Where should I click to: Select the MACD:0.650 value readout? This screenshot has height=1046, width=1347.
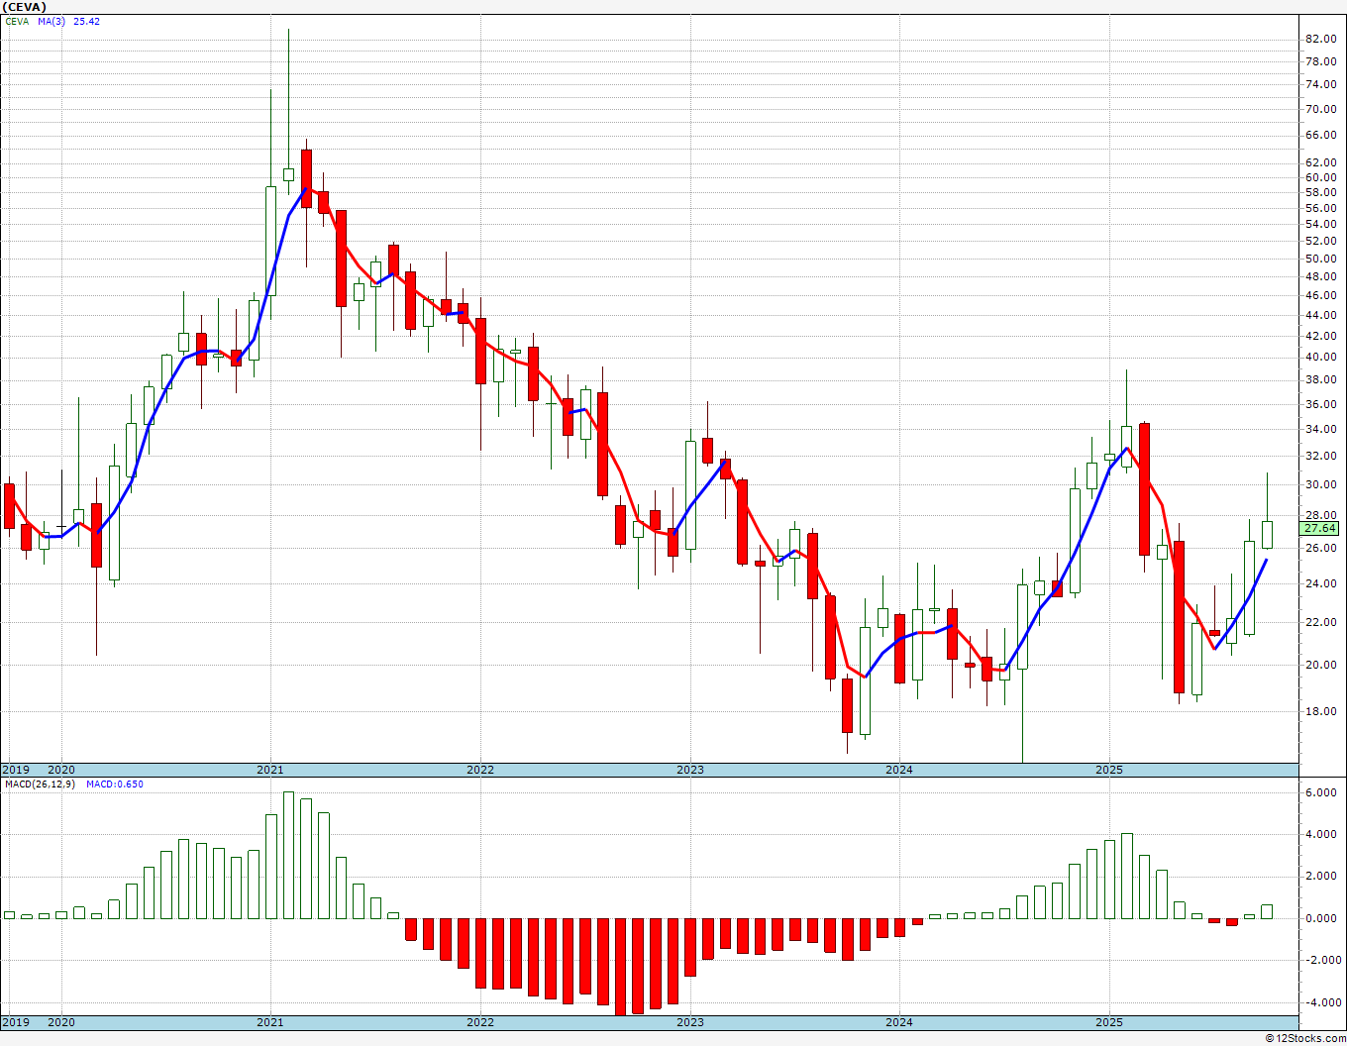coord(115,784)
